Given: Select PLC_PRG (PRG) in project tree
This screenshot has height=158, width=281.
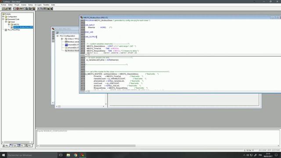Looking at the screenshot, I should point(14,30).
